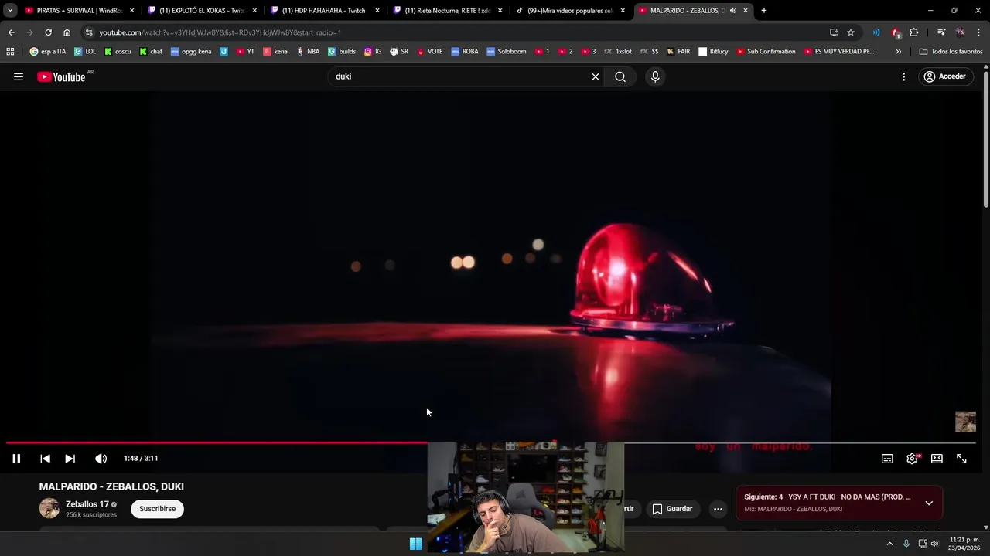
Task: Open the apps grid in bookmarks bar
Action: click(x=10, y=52)
